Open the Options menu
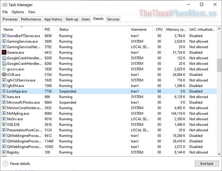This screenshot has width=222, height=171. 18,12
